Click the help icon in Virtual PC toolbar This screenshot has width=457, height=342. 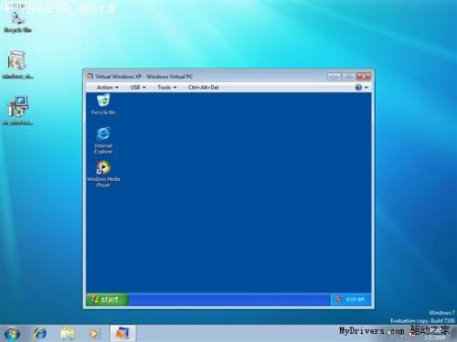coord(358,88)
